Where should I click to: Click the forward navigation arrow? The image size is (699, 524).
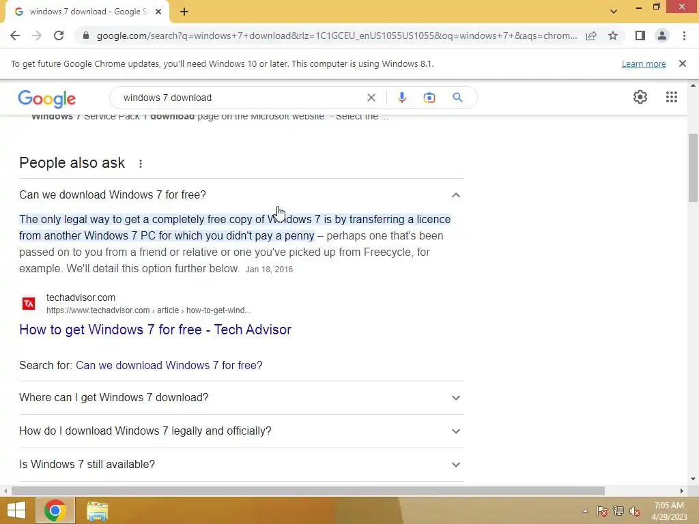click(x=37, y=35)
